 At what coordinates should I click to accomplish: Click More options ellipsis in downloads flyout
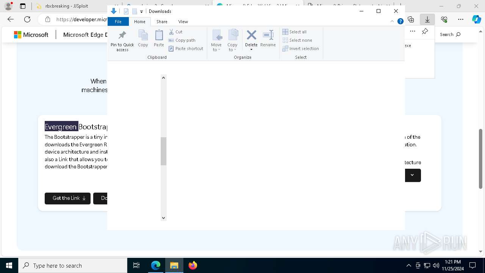[x=413, y=31]
